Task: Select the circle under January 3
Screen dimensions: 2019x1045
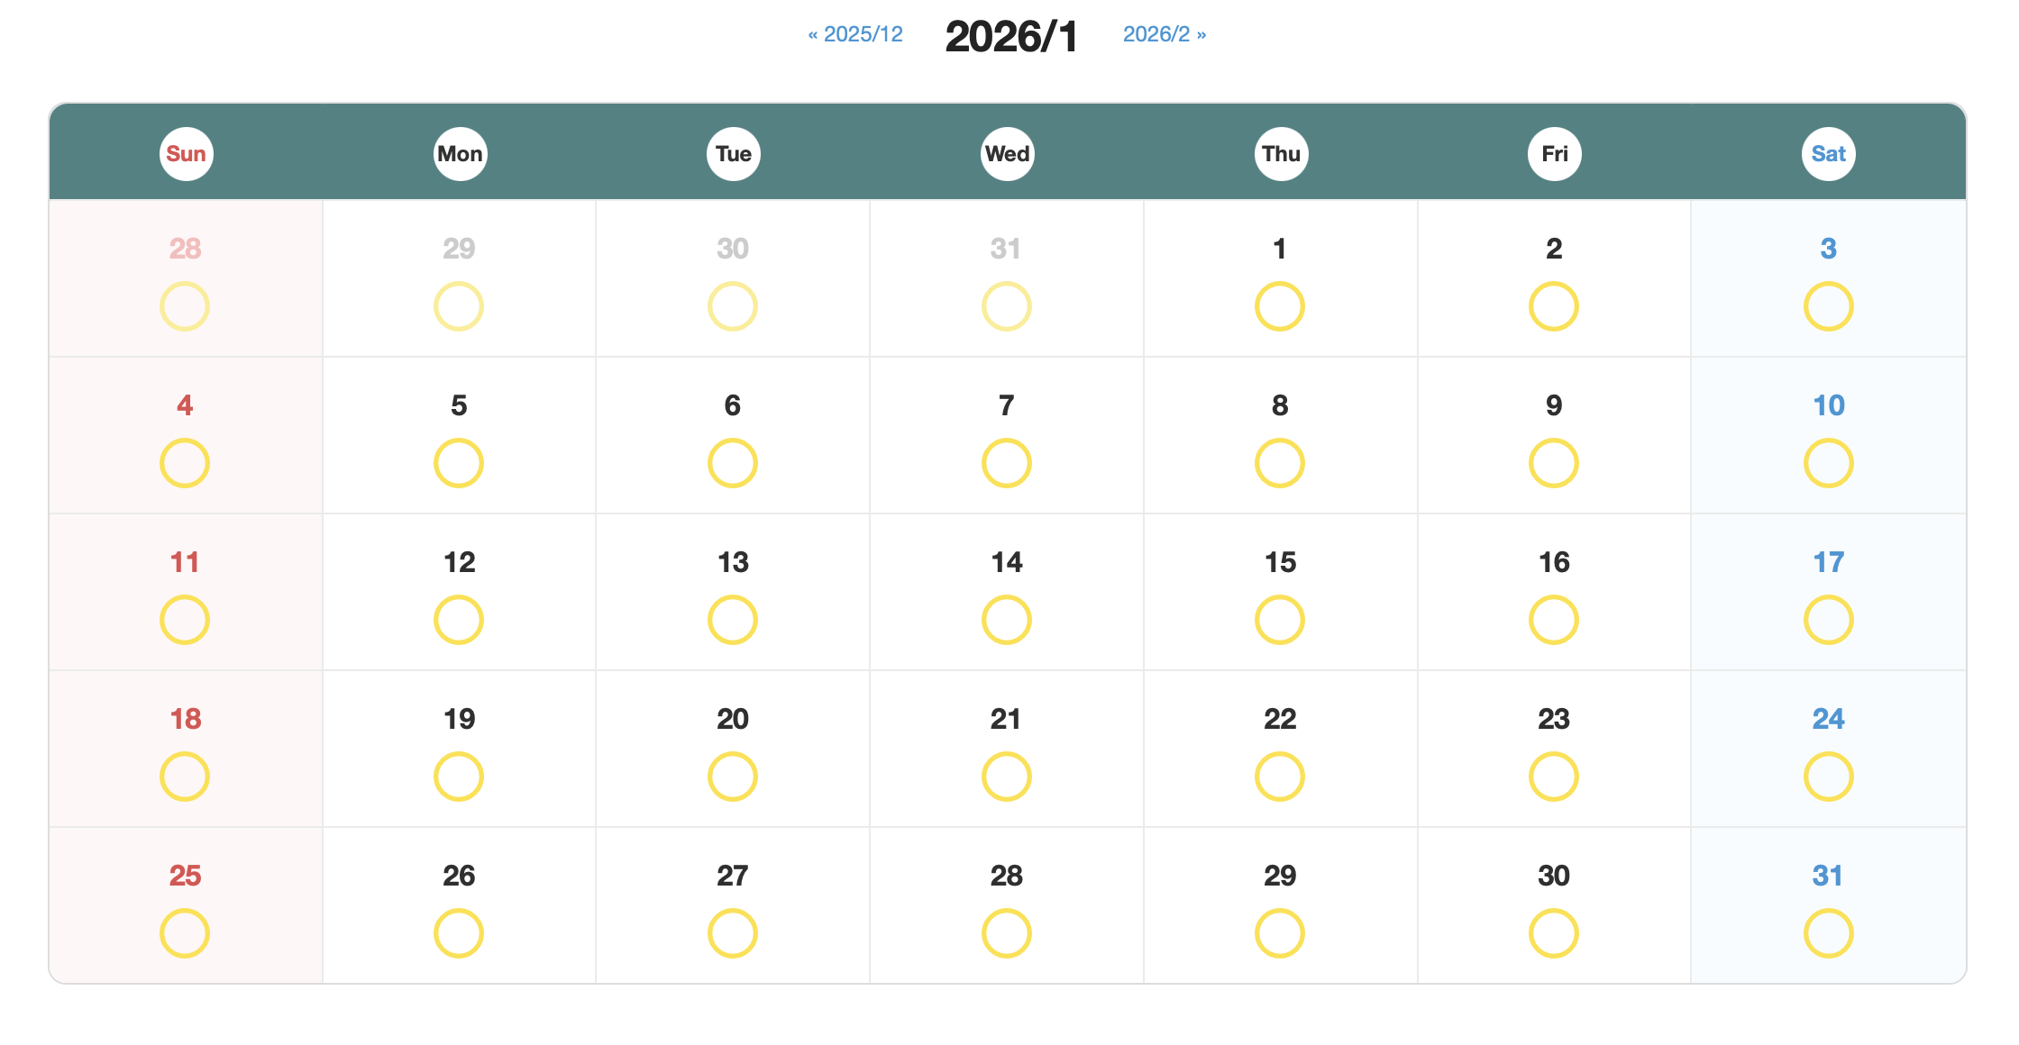Action: coord(1828,306)
